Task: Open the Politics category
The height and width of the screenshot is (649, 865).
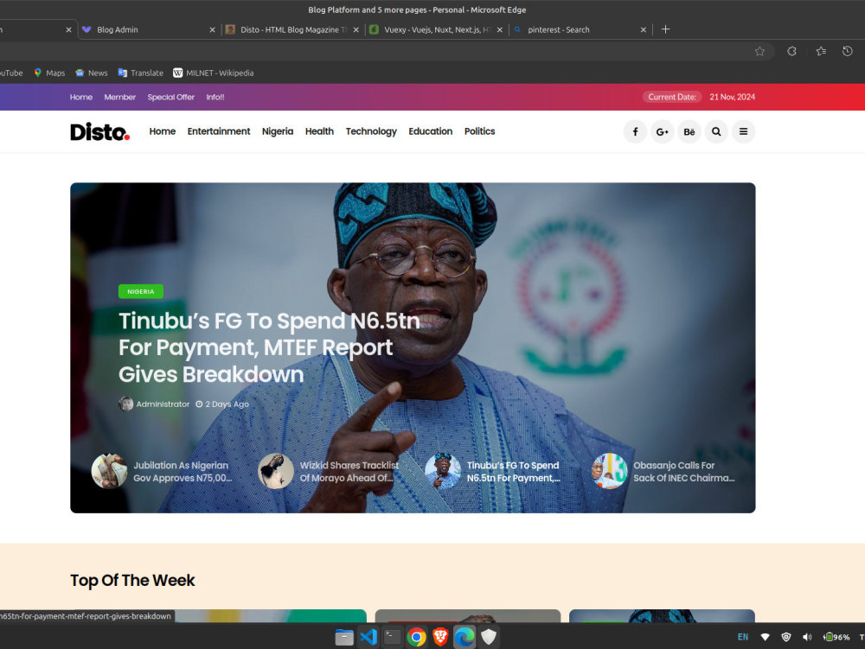Action: (x=479, y=131)
